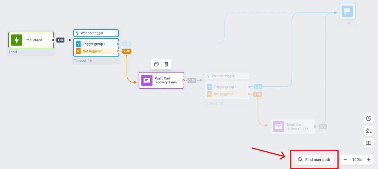Image resolution: width=378 pixels, height=169 pixels.
Task: Delete the selected Push node using trash icon
Action: click(166, 64)
